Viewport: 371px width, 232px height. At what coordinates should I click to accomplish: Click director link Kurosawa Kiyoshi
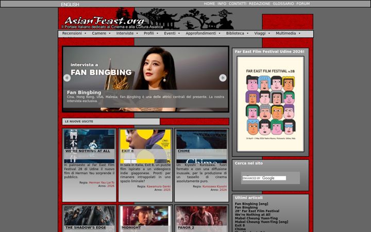click(x=214, y=187)
